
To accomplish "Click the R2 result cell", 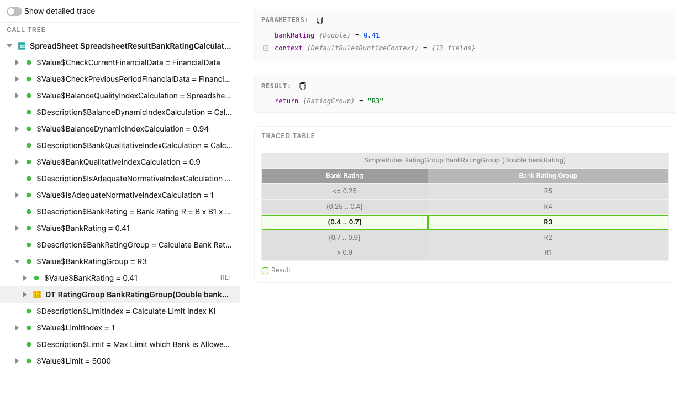I will click(x=548, y=238).
